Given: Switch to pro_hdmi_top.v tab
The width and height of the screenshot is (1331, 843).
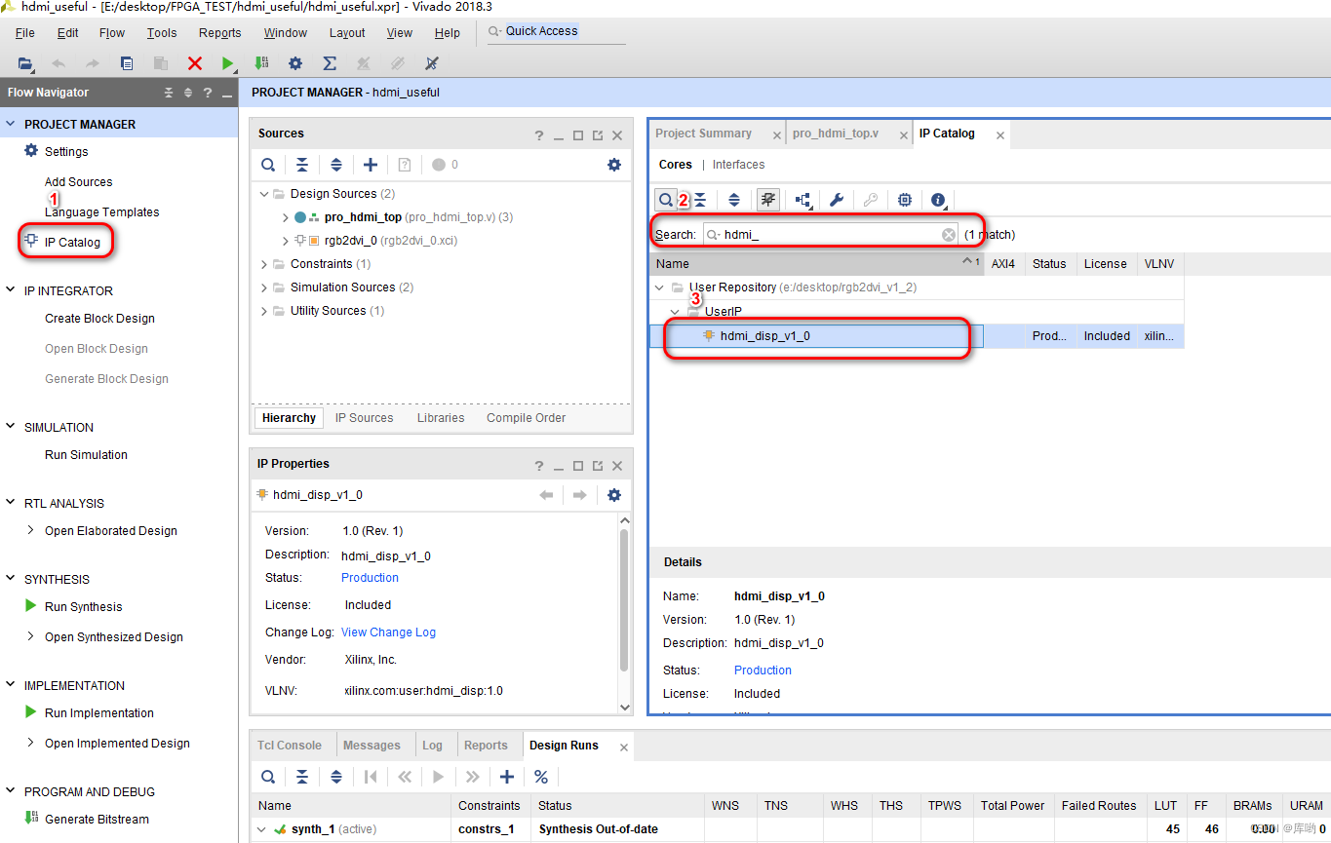Looking at the screenshot, I should pyautogui.click(x=836, y=134).
